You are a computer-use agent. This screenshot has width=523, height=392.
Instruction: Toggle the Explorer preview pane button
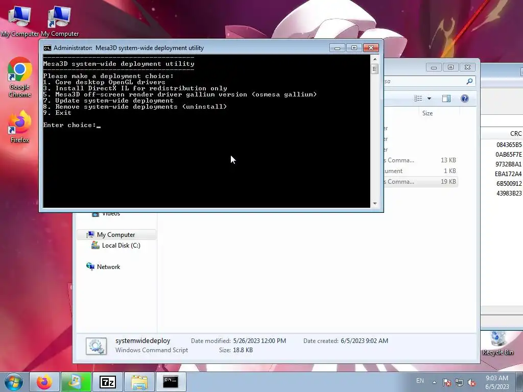click(446, 99)
